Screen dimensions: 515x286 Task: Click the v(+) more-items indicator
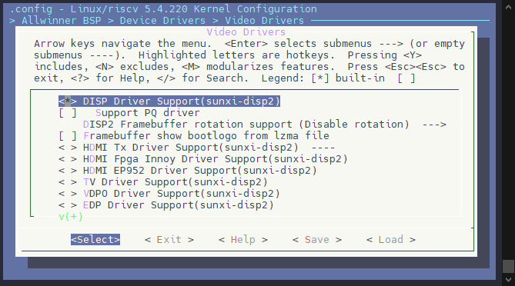(x=71, y=217)
